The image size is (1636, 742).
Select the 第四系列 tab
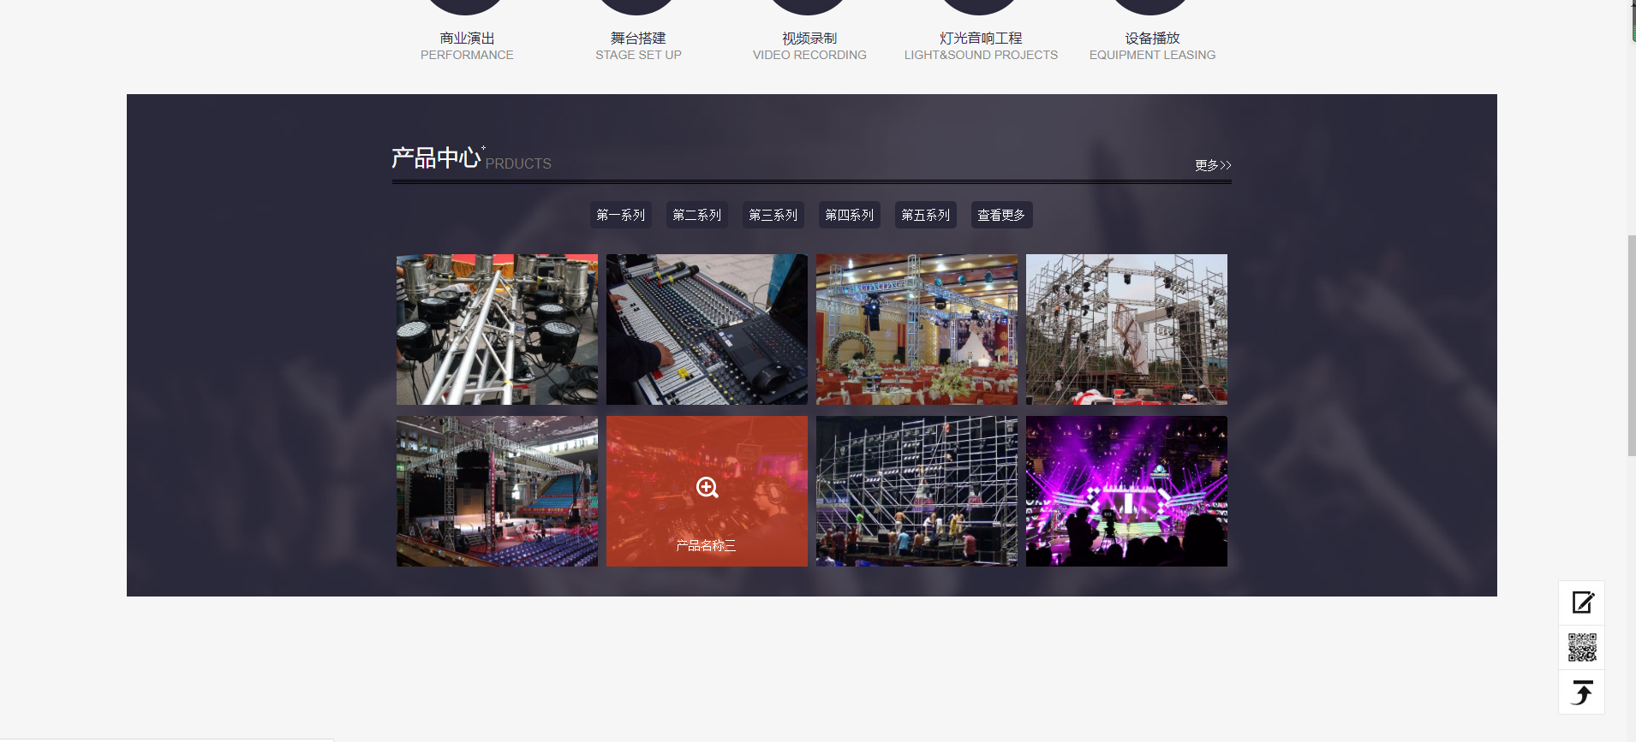coord(850,215)
